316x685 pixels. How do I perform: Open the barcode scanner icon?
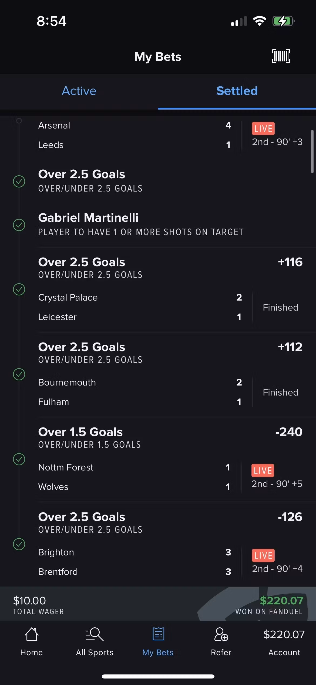tap(281, 56)
